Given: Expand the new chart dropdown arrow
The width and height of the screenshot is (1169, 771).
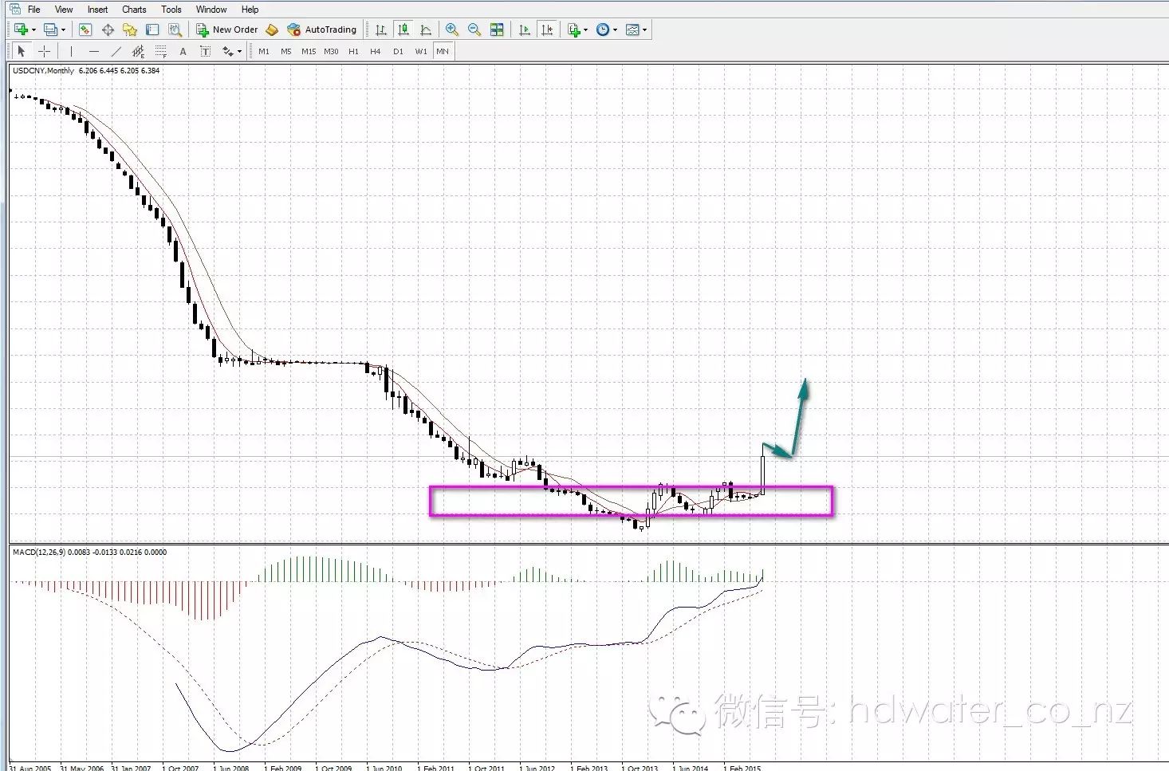Looking at the screenshot, I should [33, 30].
